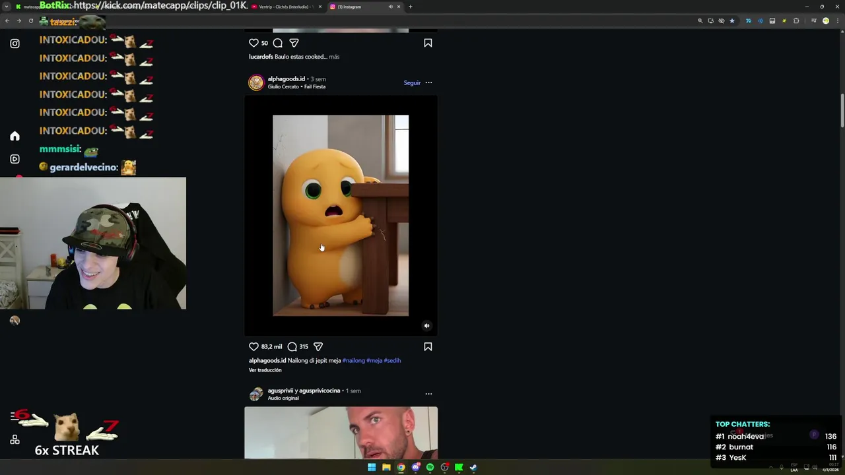
Task: Click the Instagram logo in the sidebar
Action: tap(15, 44)
